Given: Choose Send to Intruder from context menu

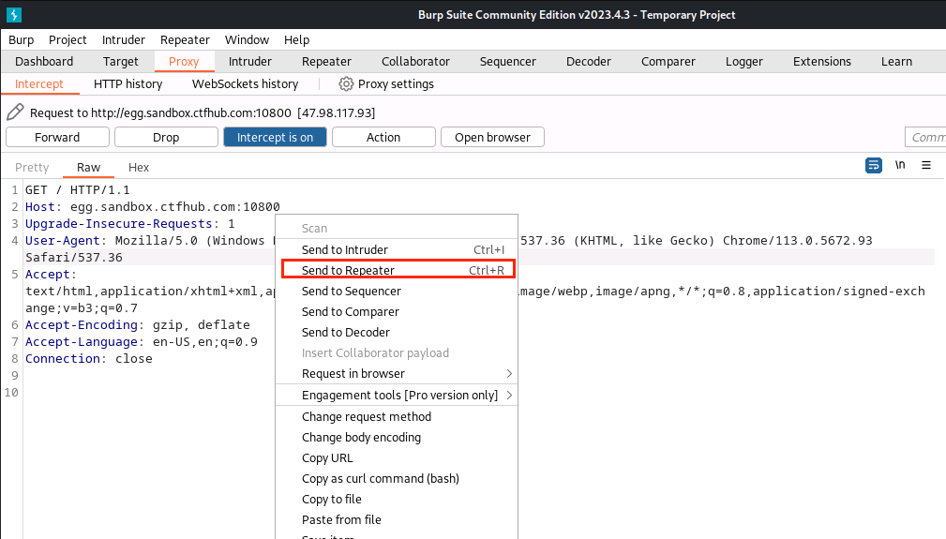Looking at the screenshot, I should pos(397,249).
